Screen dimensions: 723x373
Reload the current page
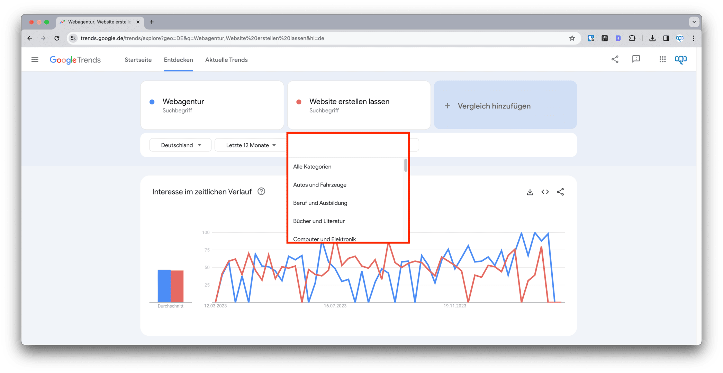(57, 38)
